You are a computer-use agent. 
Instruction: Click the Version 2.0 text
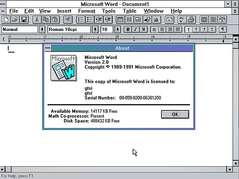pyautogui.click(x=97, y=62)
